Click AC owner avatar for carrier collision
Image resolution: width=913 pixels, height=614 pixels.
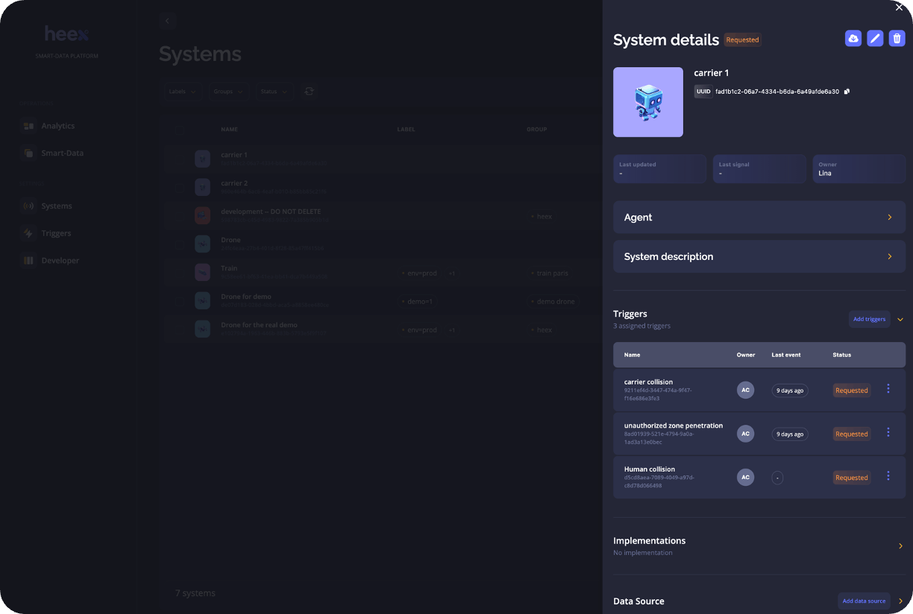[745, 390]
